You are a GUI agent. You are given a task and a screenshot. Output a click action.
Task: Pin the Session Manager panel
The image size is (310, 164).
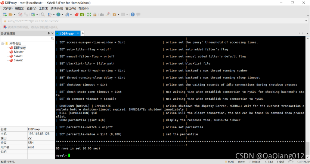[x=49, y=33]
